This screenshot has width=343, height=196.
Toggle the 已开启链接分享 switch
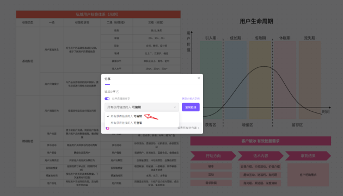click(x=107, y=99)
